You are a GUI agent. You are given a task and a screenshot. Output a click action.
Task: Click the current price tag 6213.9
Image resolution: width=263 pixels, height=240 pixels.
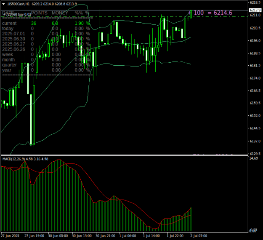coord(255,11)
